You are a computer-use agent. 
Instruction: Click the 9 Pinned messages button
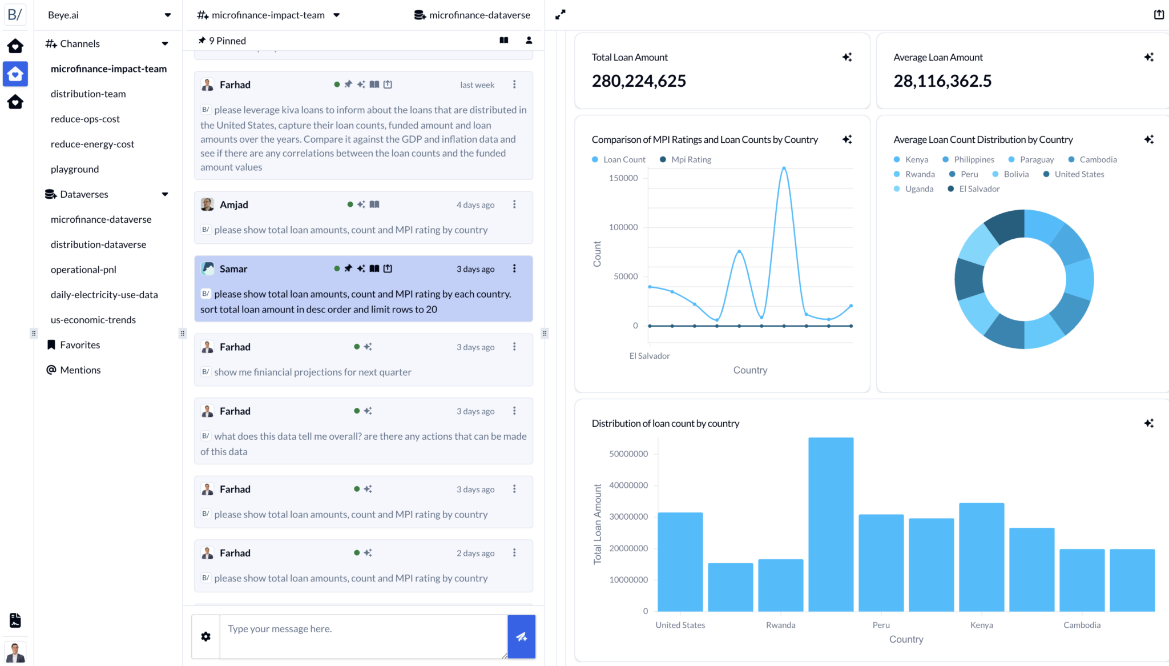click(221, 40)
